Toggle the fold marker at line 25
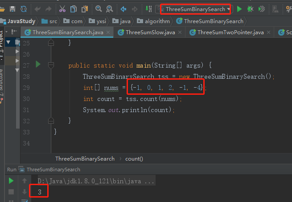Viewport: 292px width, 202px height. pos(51,43)
